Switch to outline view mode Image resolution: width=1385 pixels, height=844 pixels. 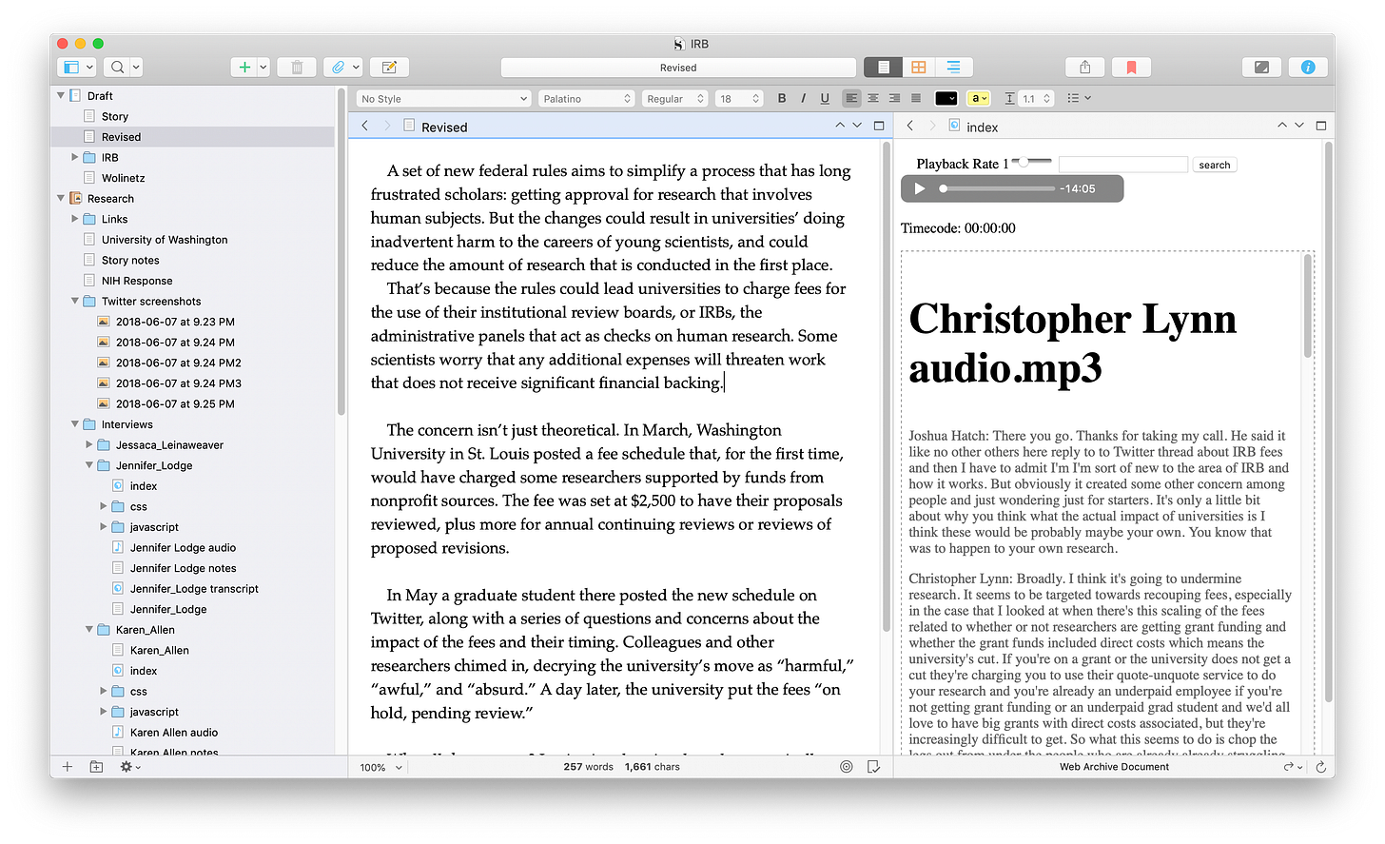click(954, 68)
